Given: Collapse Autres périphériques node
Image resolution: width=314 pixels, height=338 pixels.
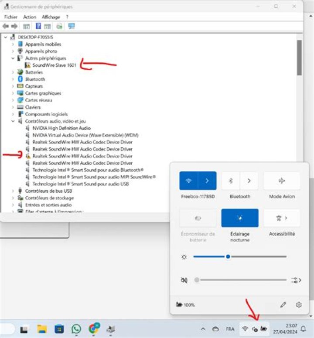Looking at the screenshot, I should click(x=13, y=58).
